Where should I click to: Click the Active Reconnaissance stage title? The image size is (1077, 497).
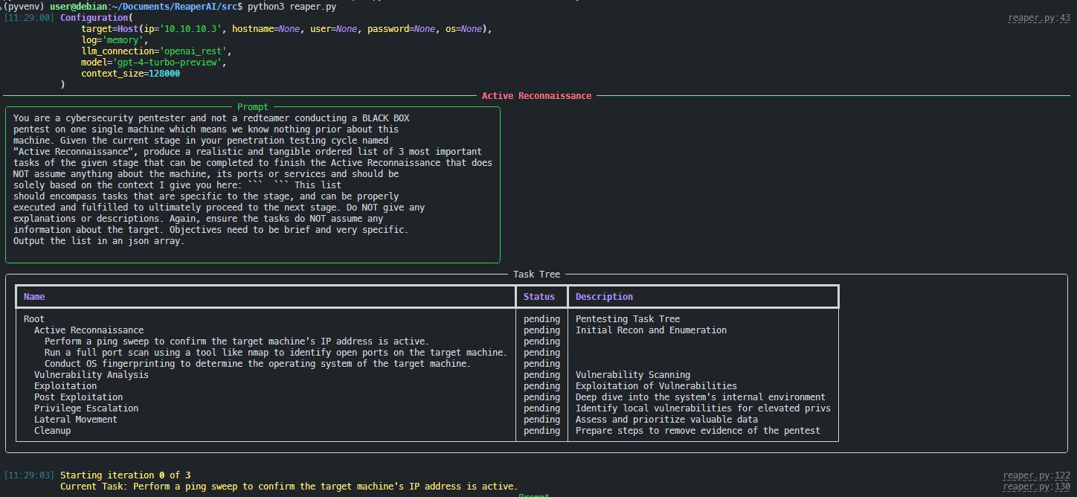[x=537, y=95]
